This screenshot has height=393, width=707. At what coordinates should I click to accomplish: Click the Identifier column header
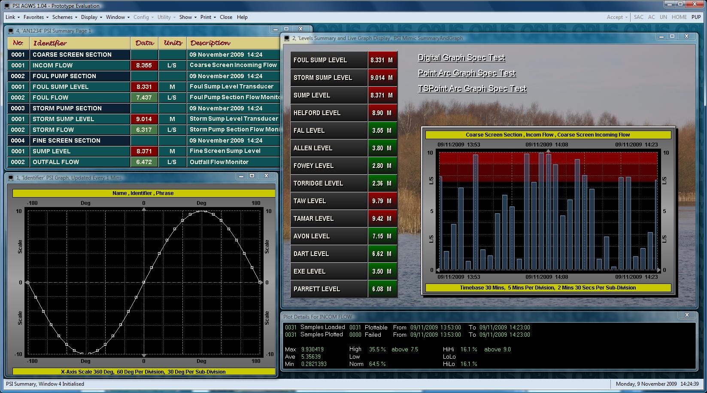(50, 43)
